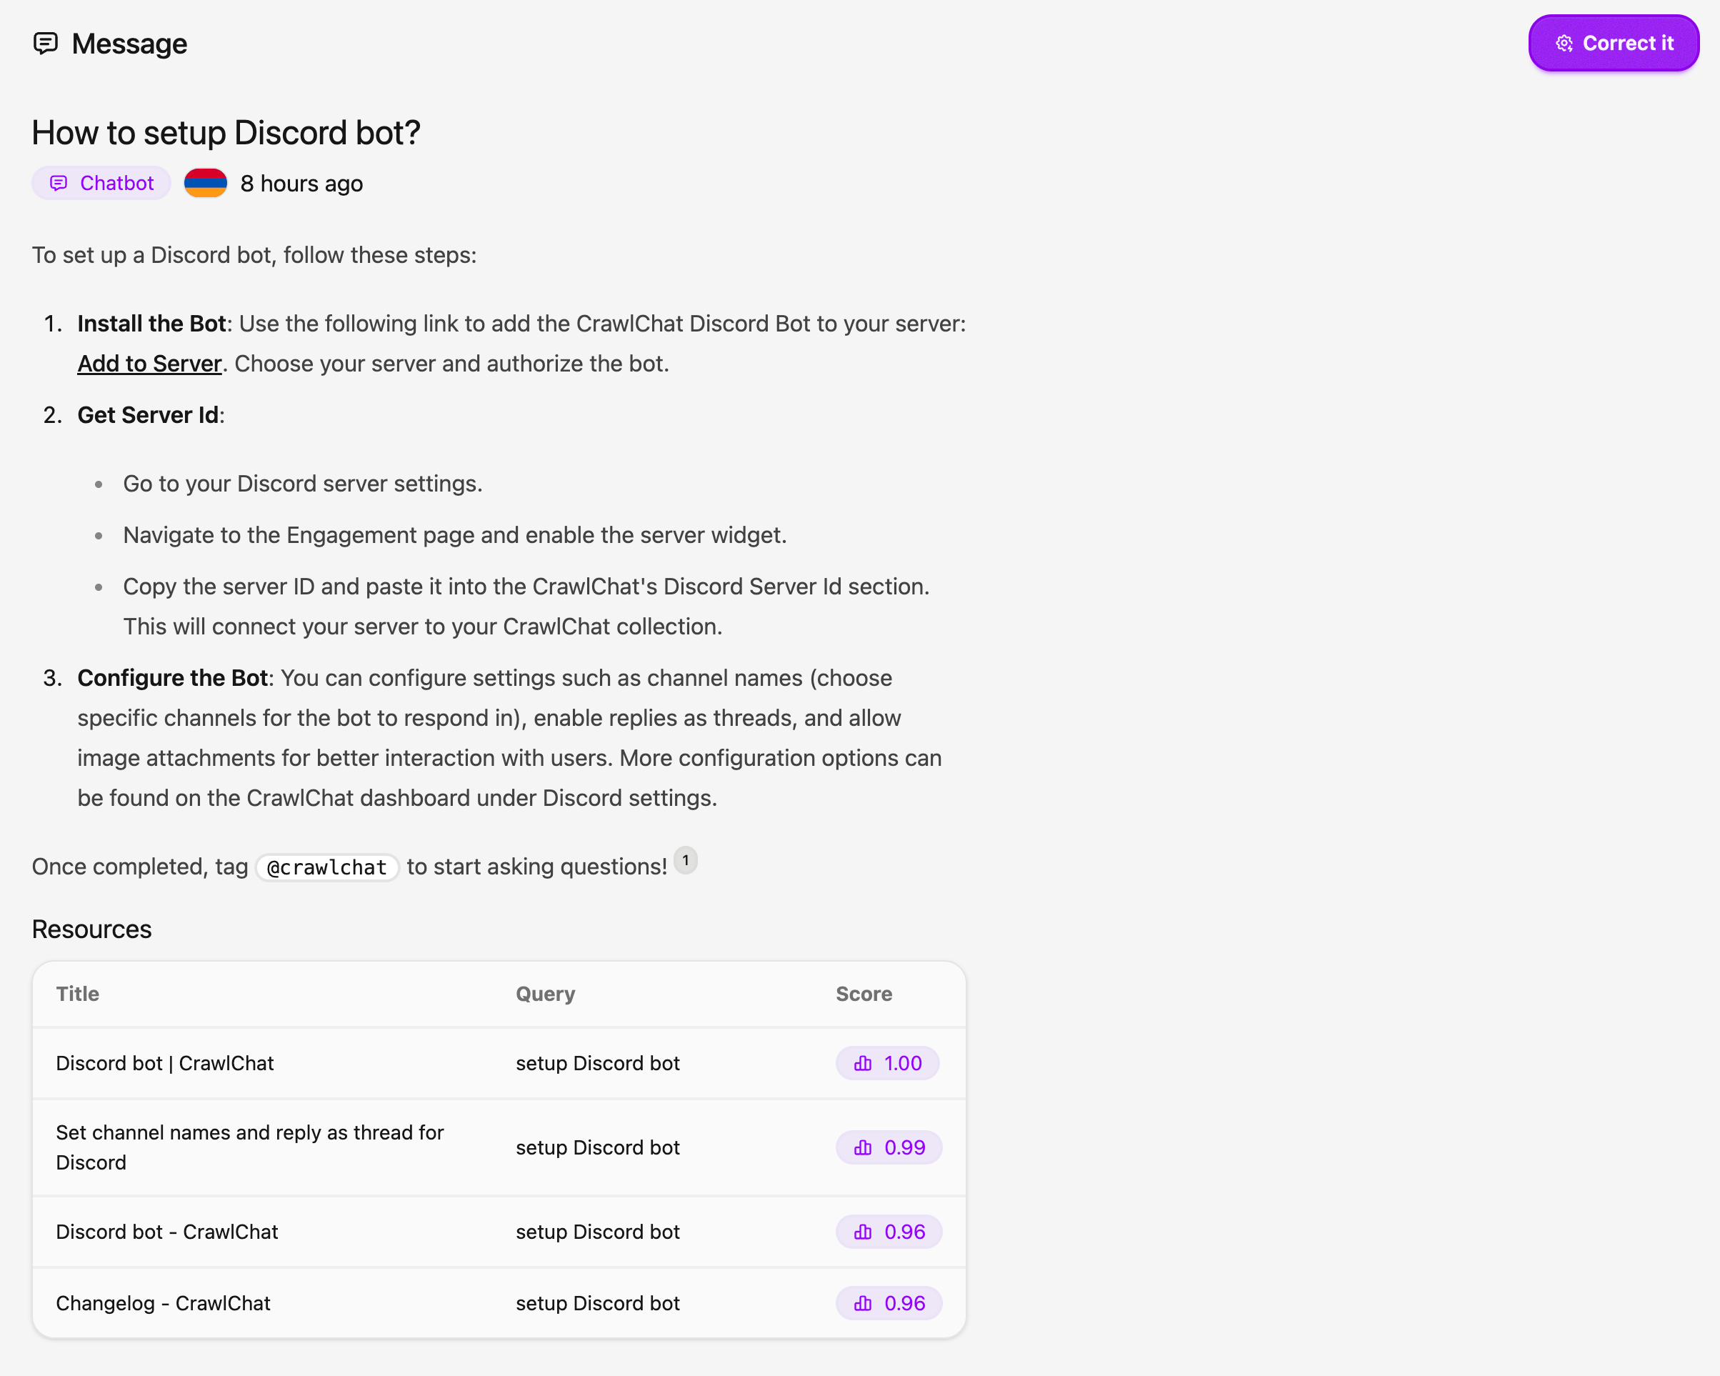Click the message icon beside the Message heading
The image size is (1720, 1376).
[46, 43]
